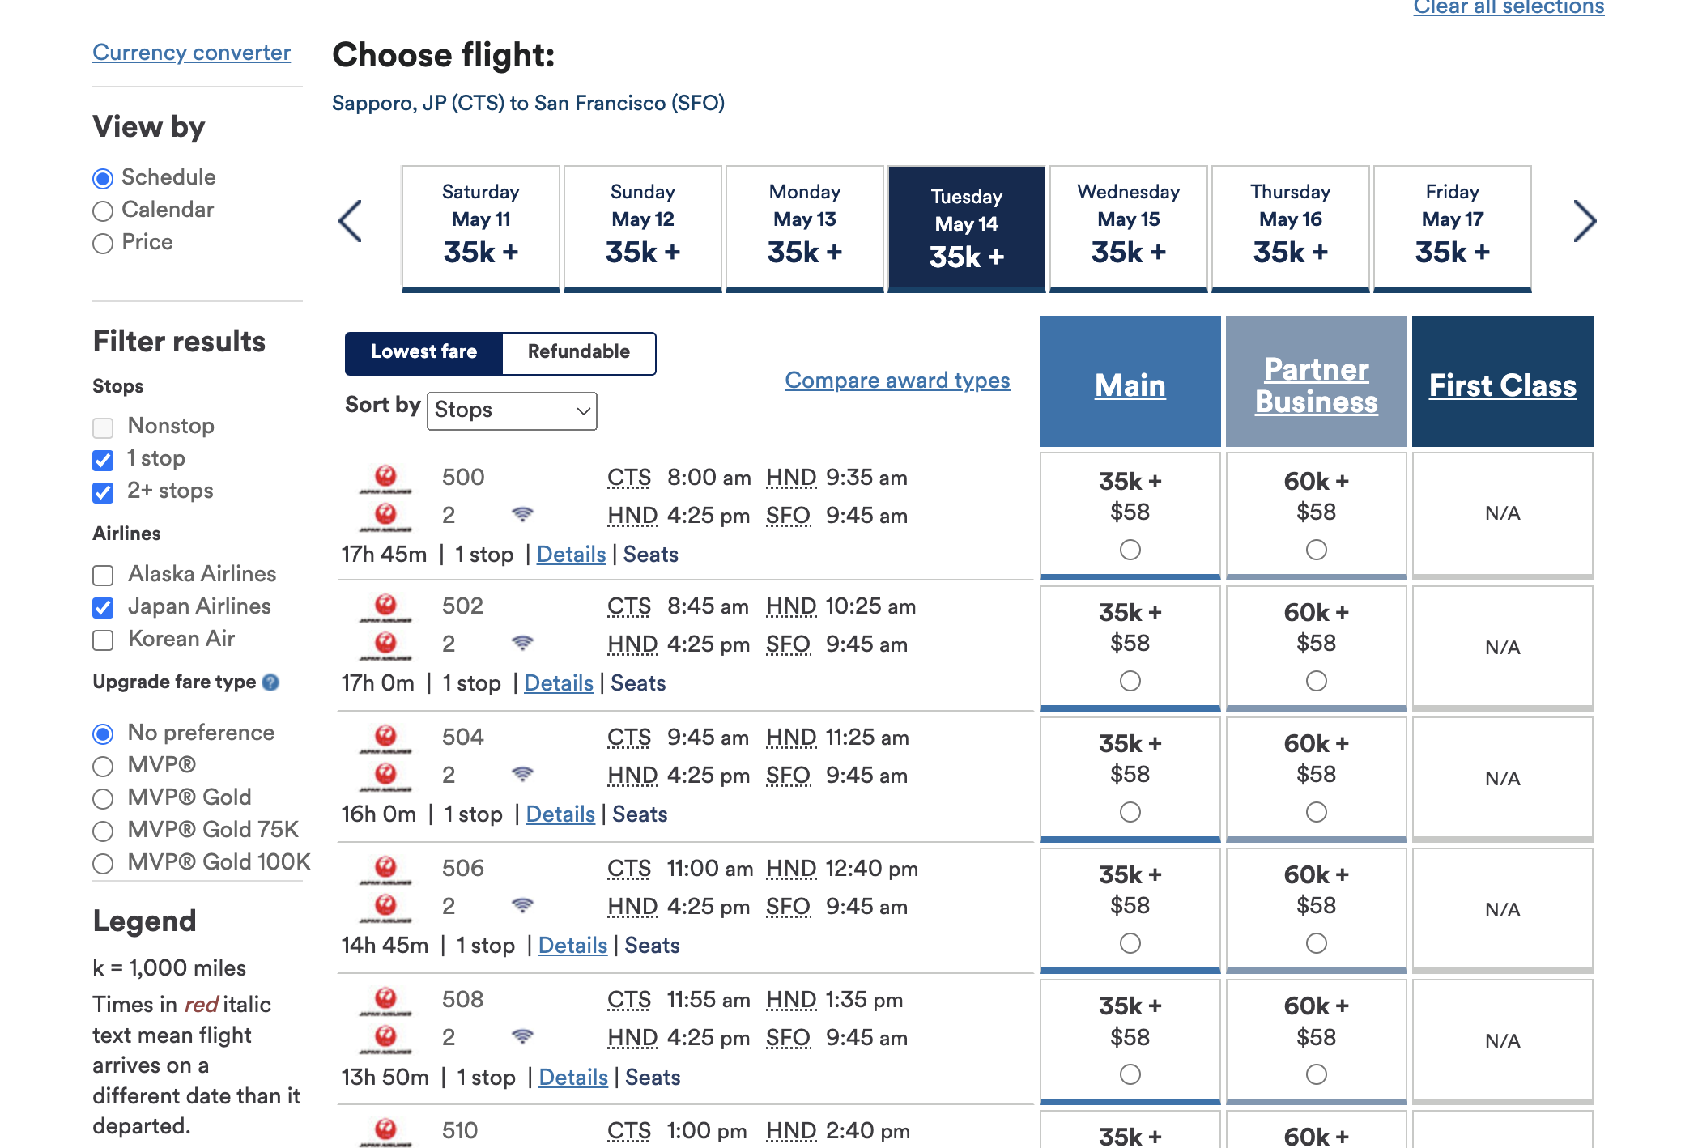Screen dimensions: 1681x1148
Task: Click the Wi-Fi icon on flight 506
Action: tap(523, 905)
